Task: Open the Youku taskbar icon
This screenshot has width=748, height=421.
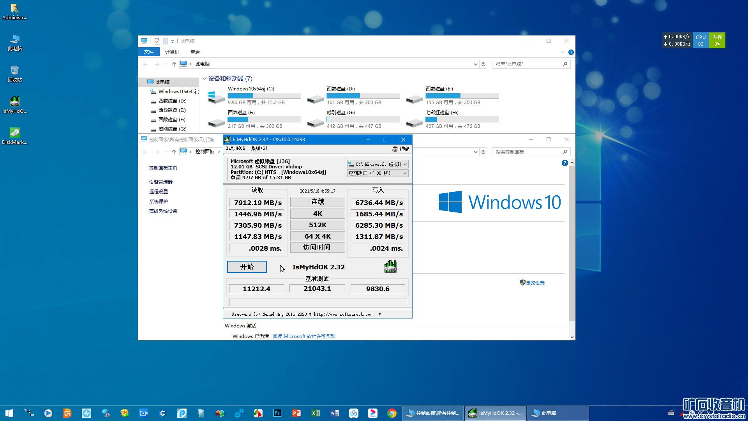Action: tap(373, 413)
